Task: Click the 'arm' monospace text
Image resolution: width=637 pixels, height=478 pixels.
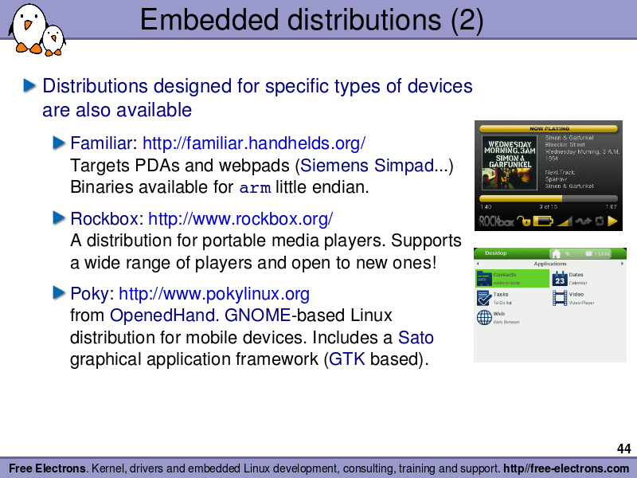Action: [255, 188]
